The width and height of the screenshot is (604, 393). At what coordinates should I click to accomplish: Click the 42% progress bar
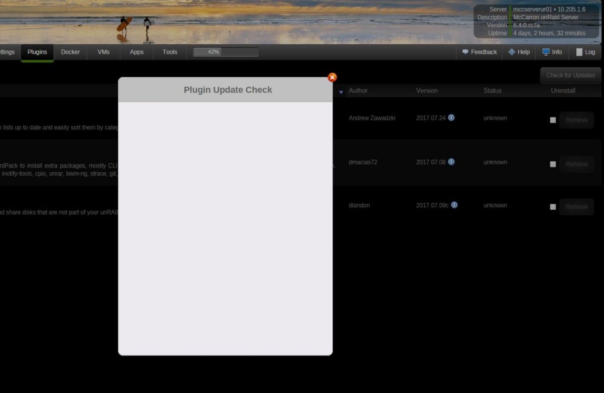point(225,52)
